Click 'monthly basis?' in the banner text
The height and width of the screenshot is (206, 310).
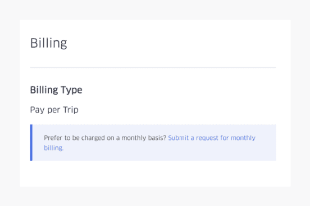click(x=144, y=138)
